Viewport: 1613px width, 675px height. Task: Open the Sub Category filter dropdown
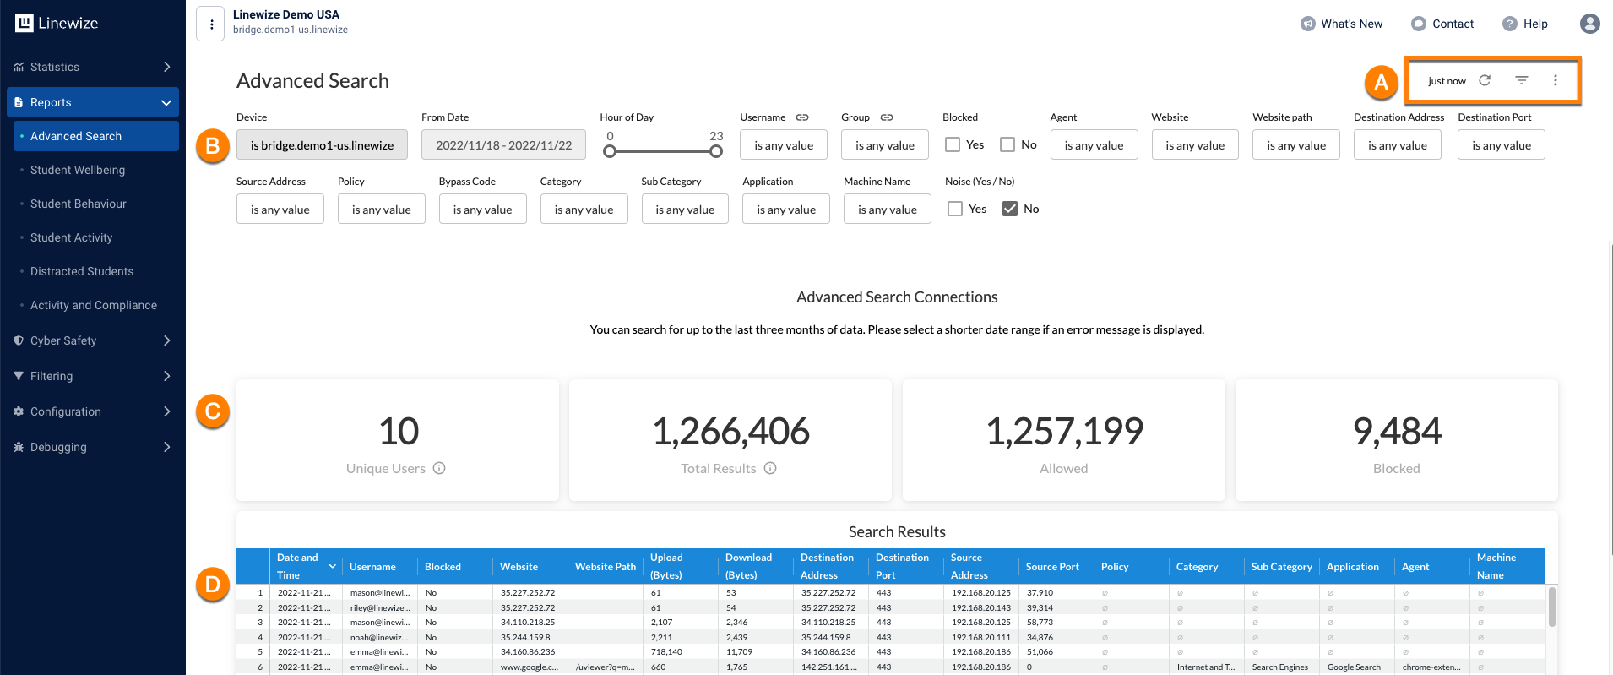685,209
